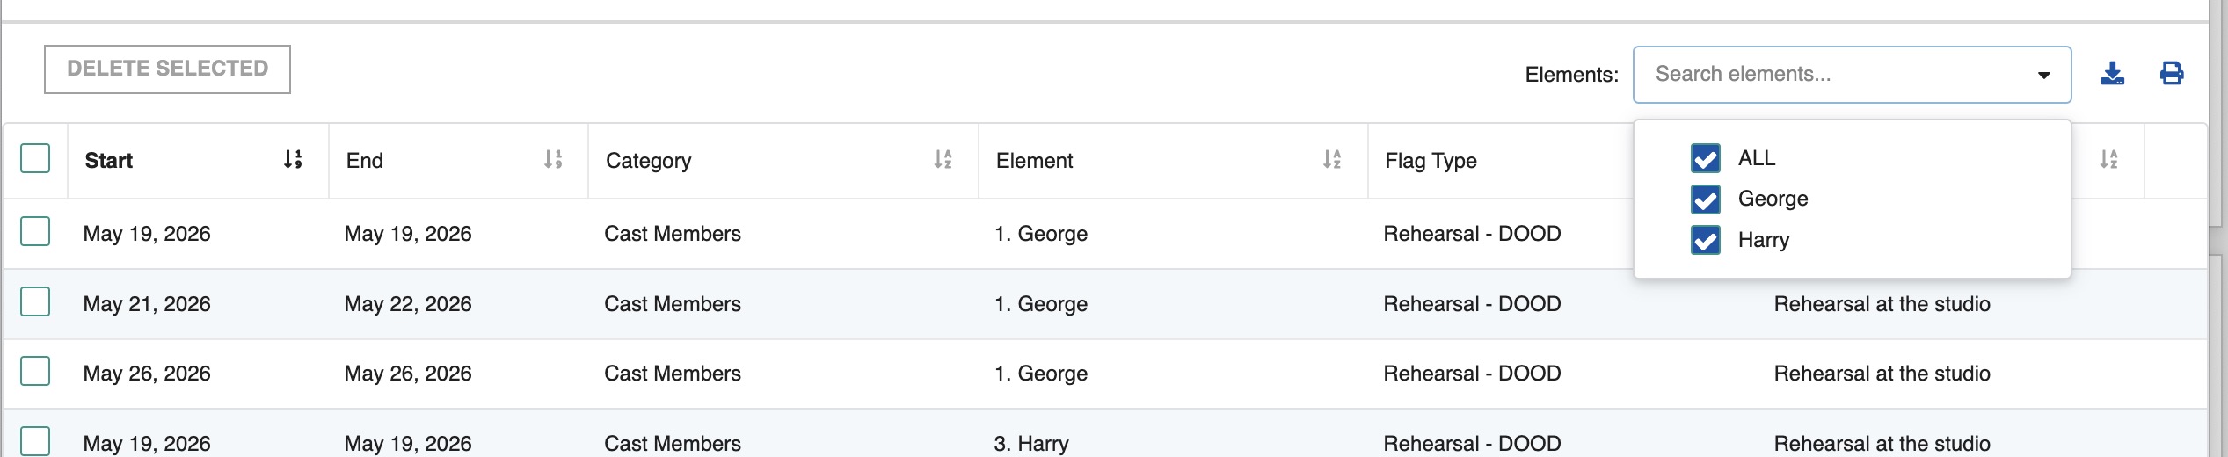This screenshot has width=2228, height=457.
Task: Click the print icon
Action: (x=2171, y=74)
